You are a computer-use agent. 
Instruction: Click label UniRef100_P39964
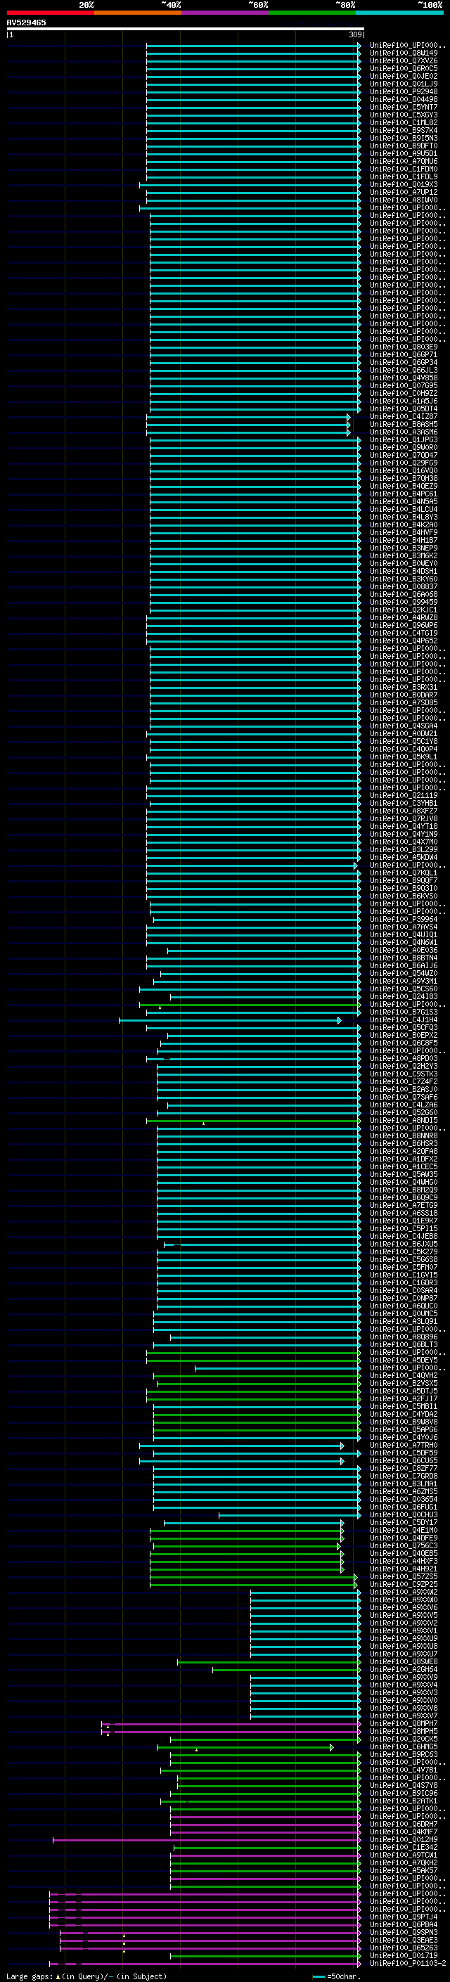pos(403,919)
